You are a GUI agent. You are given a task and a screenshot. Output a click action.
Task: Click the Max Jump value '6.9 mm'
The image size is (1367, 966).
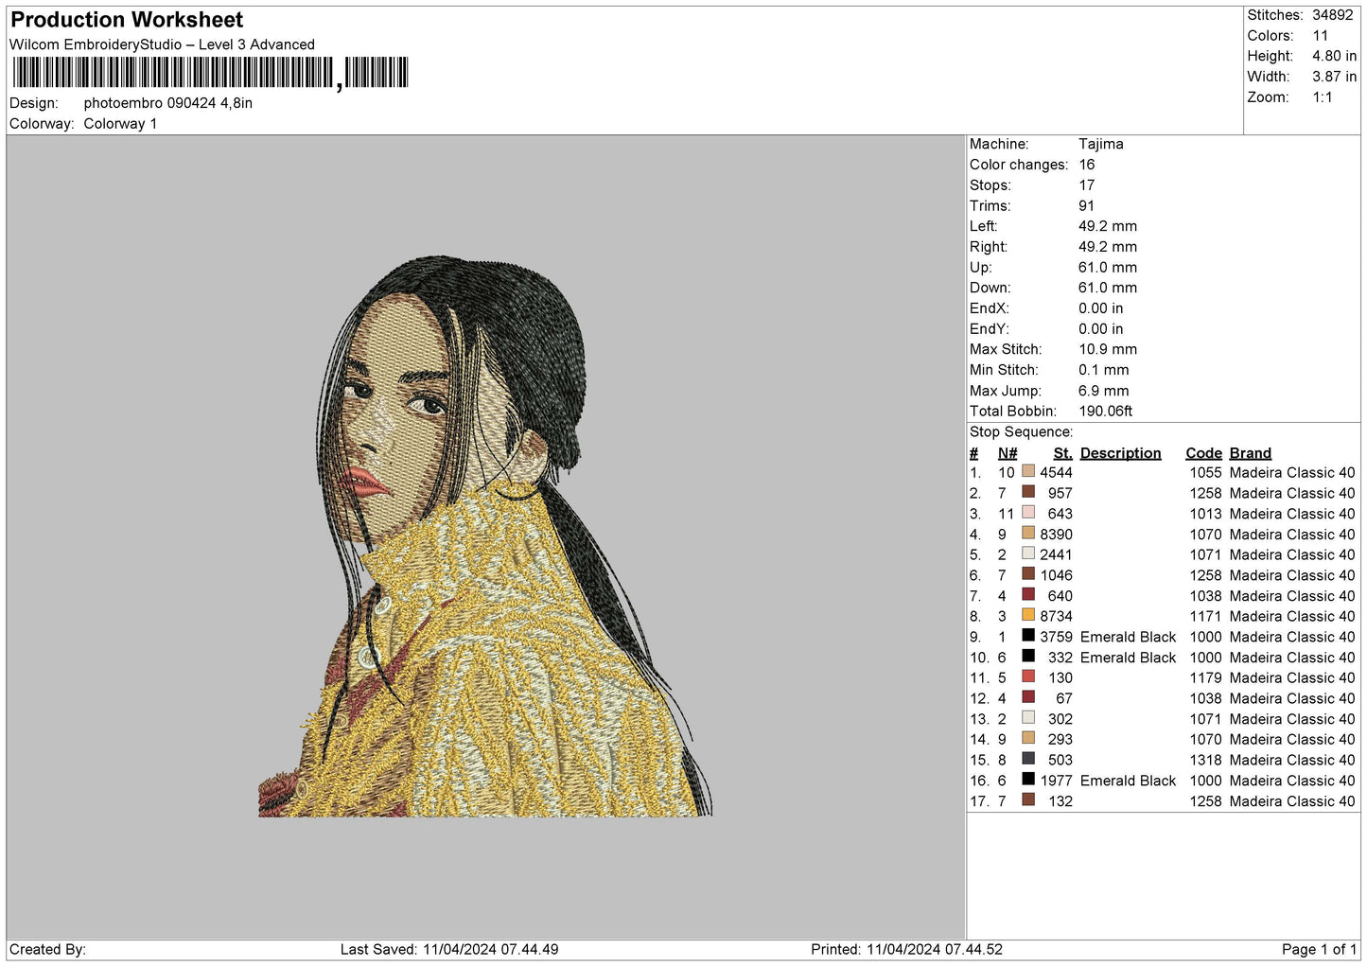pyautogui.click(x=1104, y=391)
